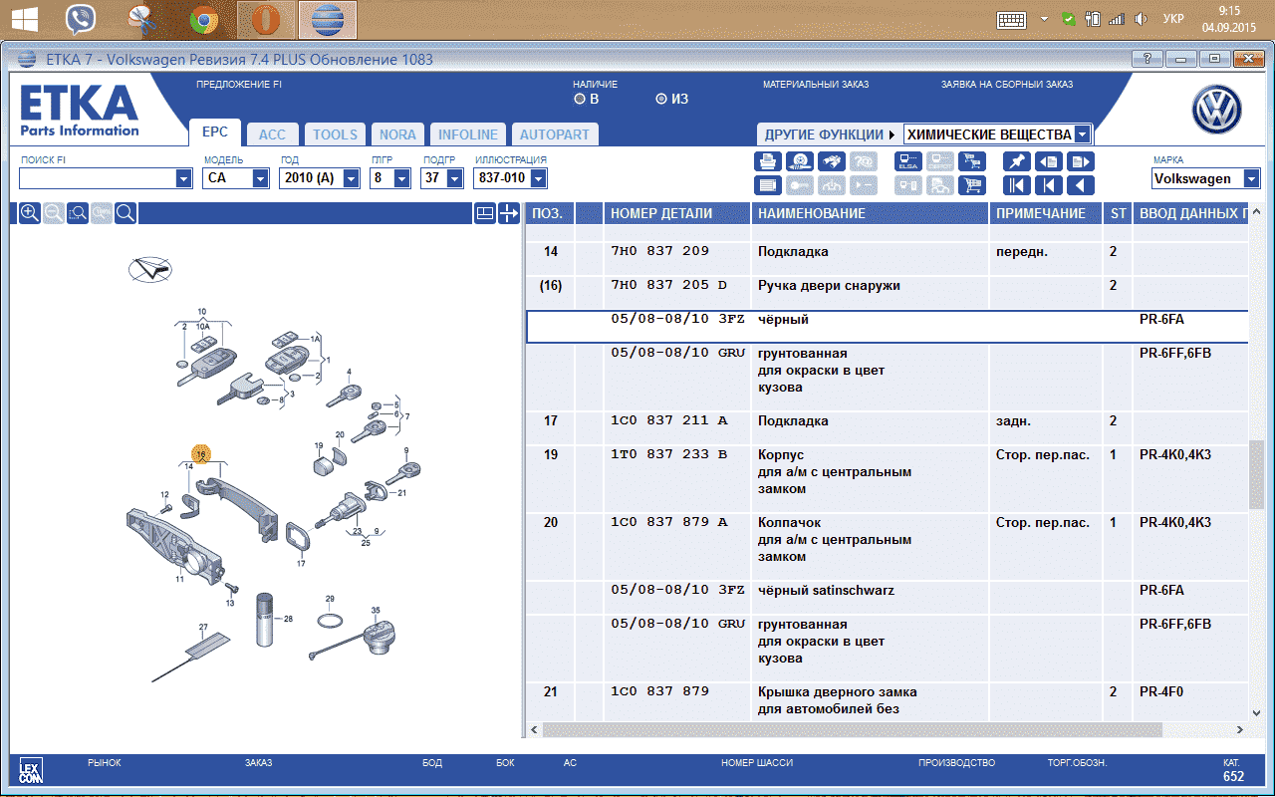
Task: Open the TOOLS tab
Action: pos(335,134)
